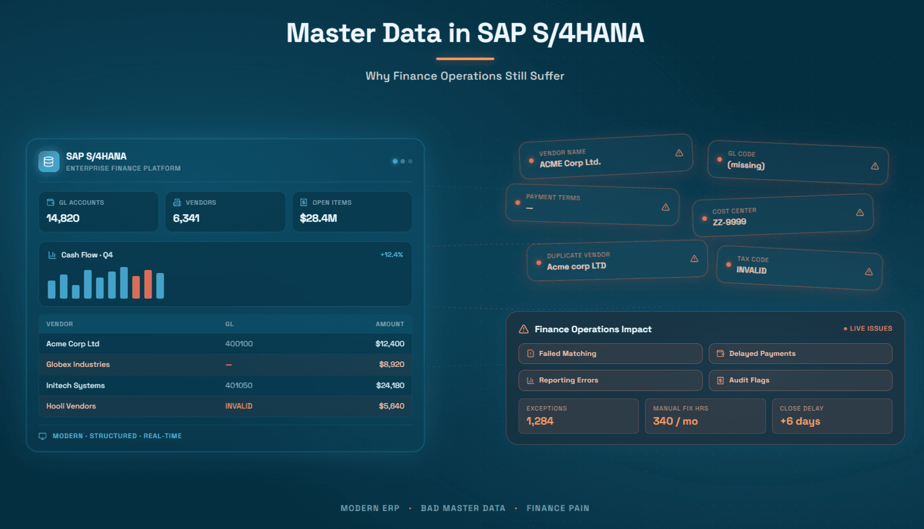Viewport: 924px width, 529px height.
Task: Click the $24,180 amount
Action: click(390, 385)
